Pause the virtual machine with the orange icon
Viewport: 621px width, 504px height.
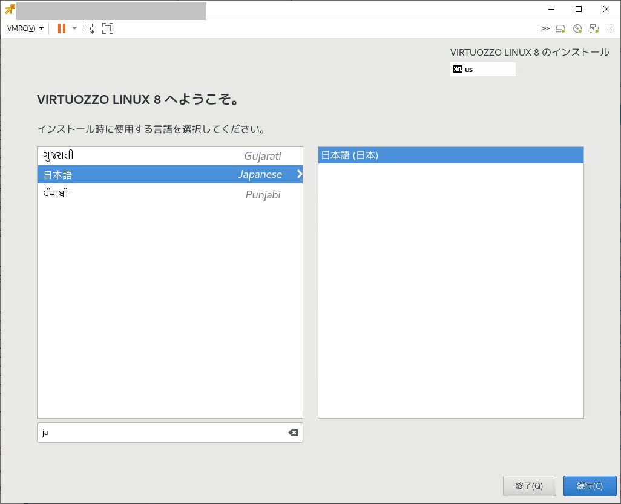point(61,28)
